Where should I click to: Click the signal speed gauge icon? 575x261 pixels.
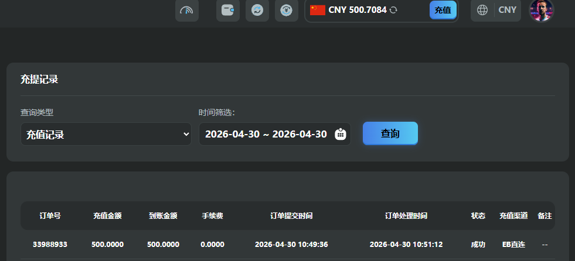[x=186, y=11]
